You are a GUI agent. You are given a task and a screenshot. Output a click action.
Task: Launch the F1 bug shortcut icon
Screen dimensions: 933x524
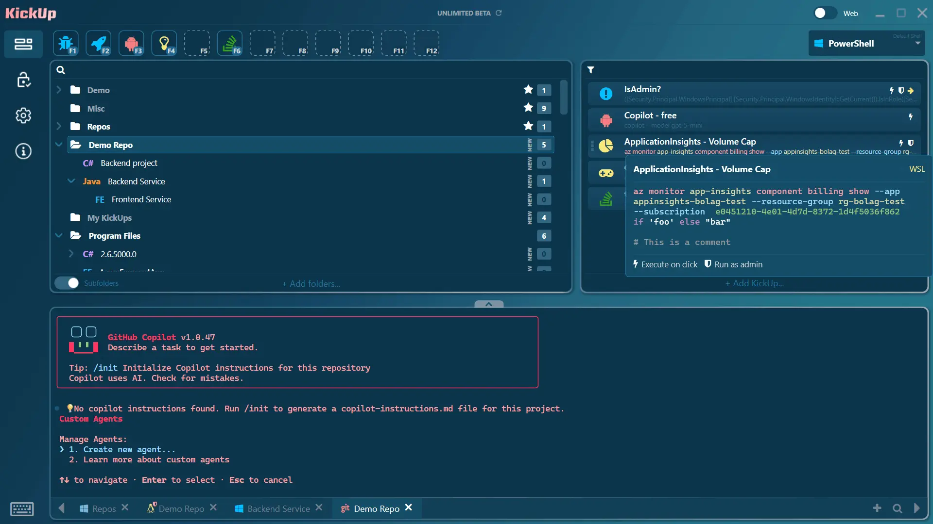click(x=66, y=43)
